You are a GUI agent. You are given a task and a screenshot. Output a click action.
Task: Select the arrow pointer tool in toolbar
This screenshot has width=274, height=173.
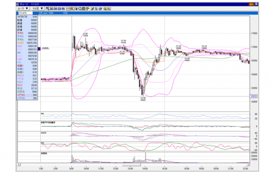click(x=96, y=9)
